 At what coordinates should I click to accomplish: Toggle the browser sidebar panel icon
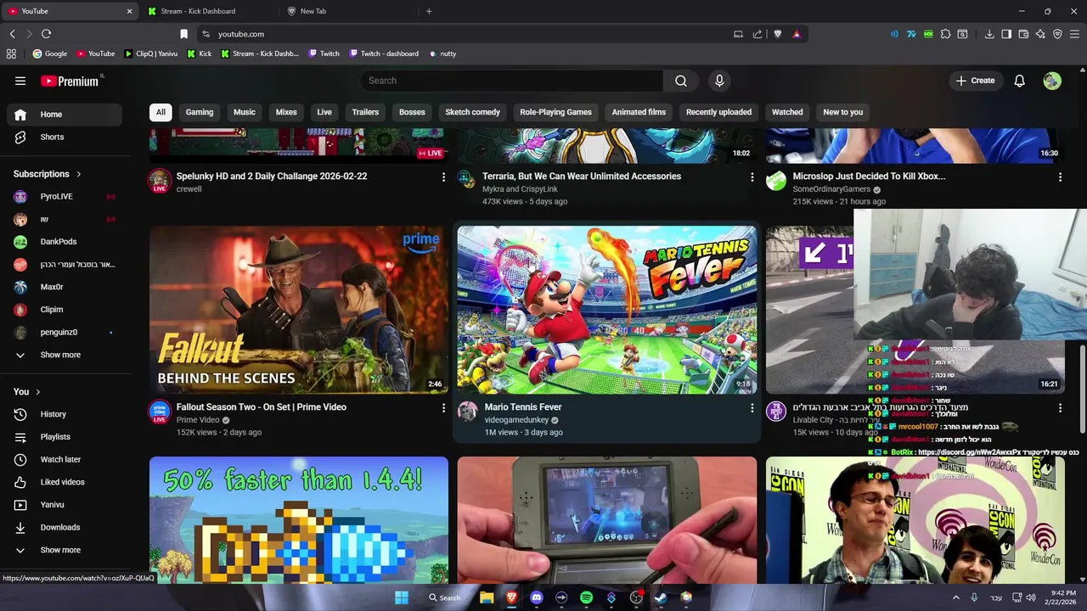(1006, 34)
